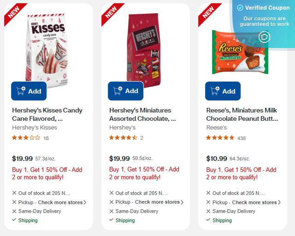
Task: Add Hershey's Kisses Candy Cane to cart
Action: coord(29,91)
